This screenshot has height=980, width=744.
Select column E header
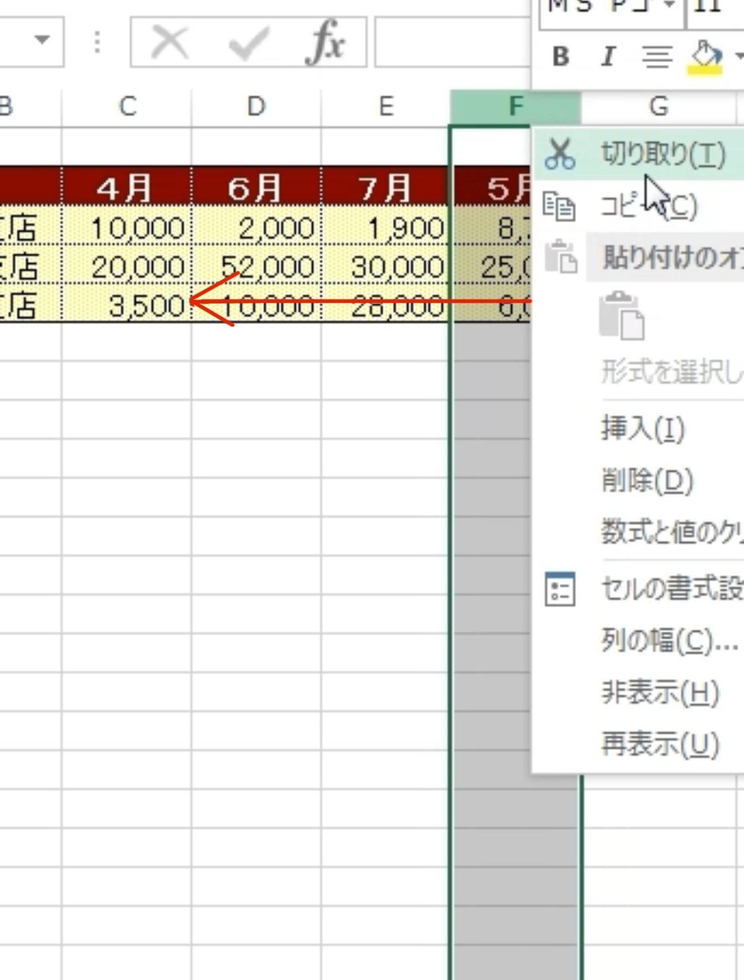386,106
